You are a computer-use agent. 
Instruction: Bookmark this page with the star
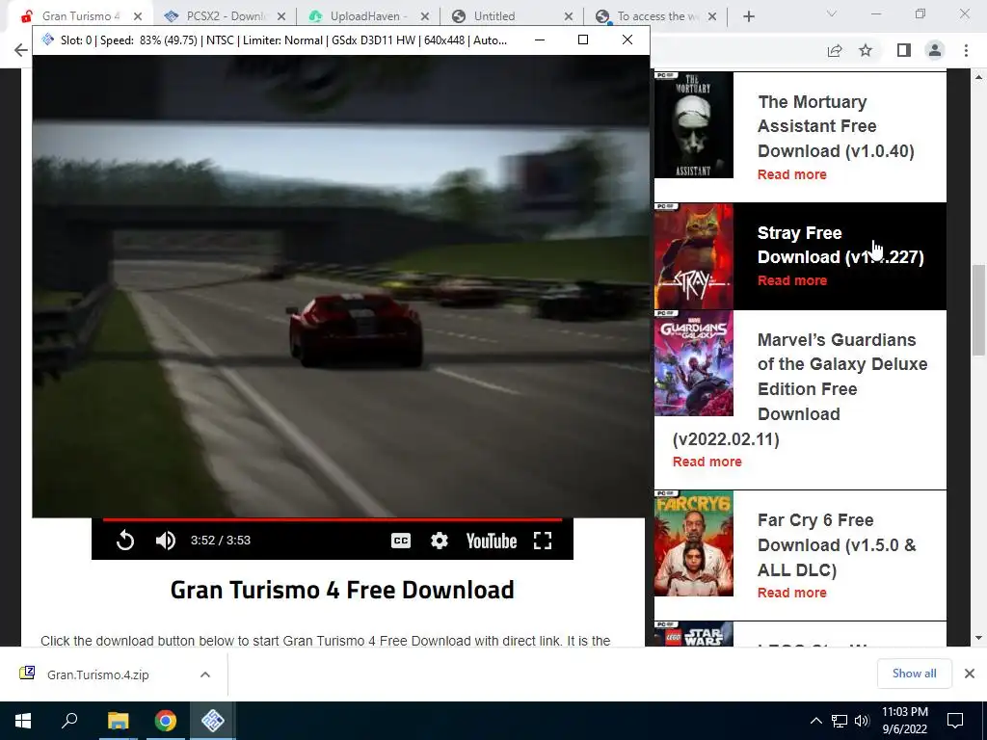pyautogui.click(x=866, y=50)
